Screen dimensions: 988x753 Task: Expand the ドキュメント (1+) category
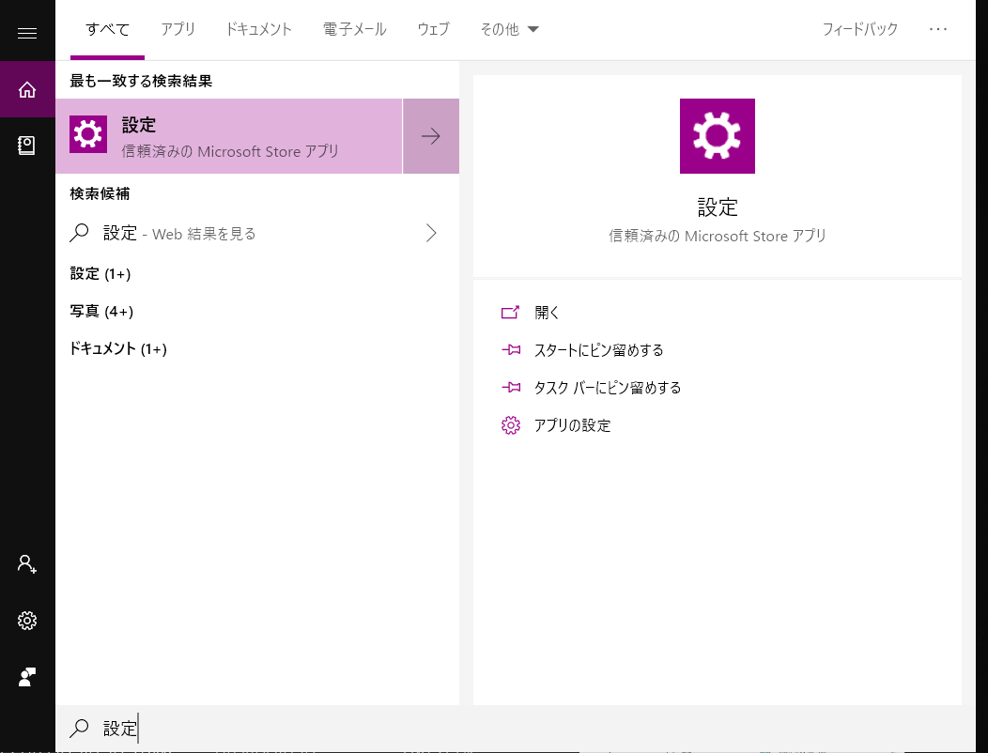point(117,348)
